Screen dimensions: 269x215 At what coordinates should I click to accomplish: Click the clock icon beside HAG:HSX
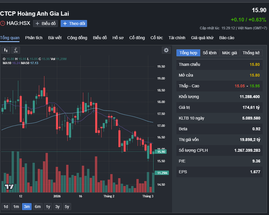3,24
